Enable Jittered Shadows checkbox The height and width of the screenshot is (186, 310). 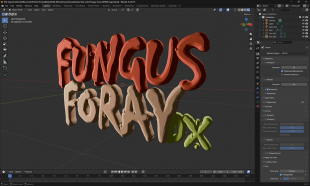(282, 74)
